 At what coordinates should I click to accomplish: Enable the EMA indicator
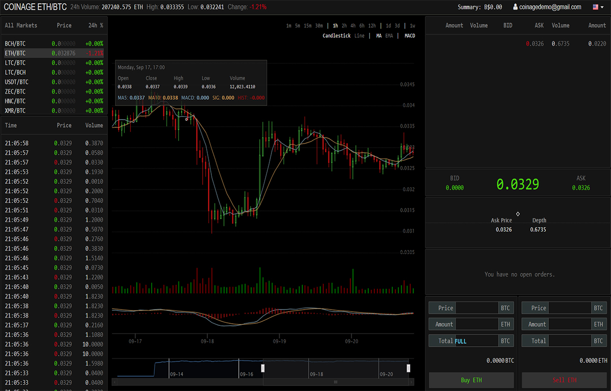pyautogui.click(x=389, y=36)
